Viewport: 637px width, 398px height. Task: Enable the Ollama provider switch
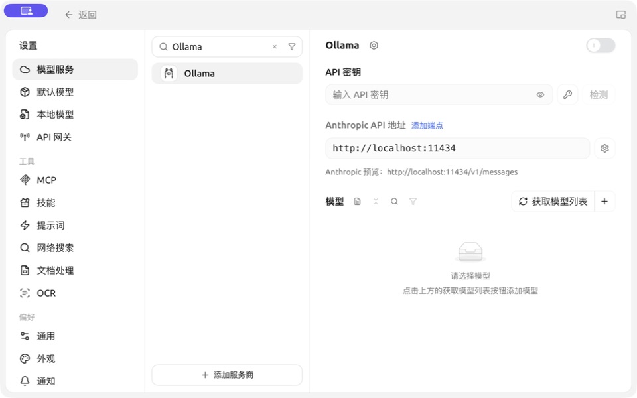coord(601,46)
